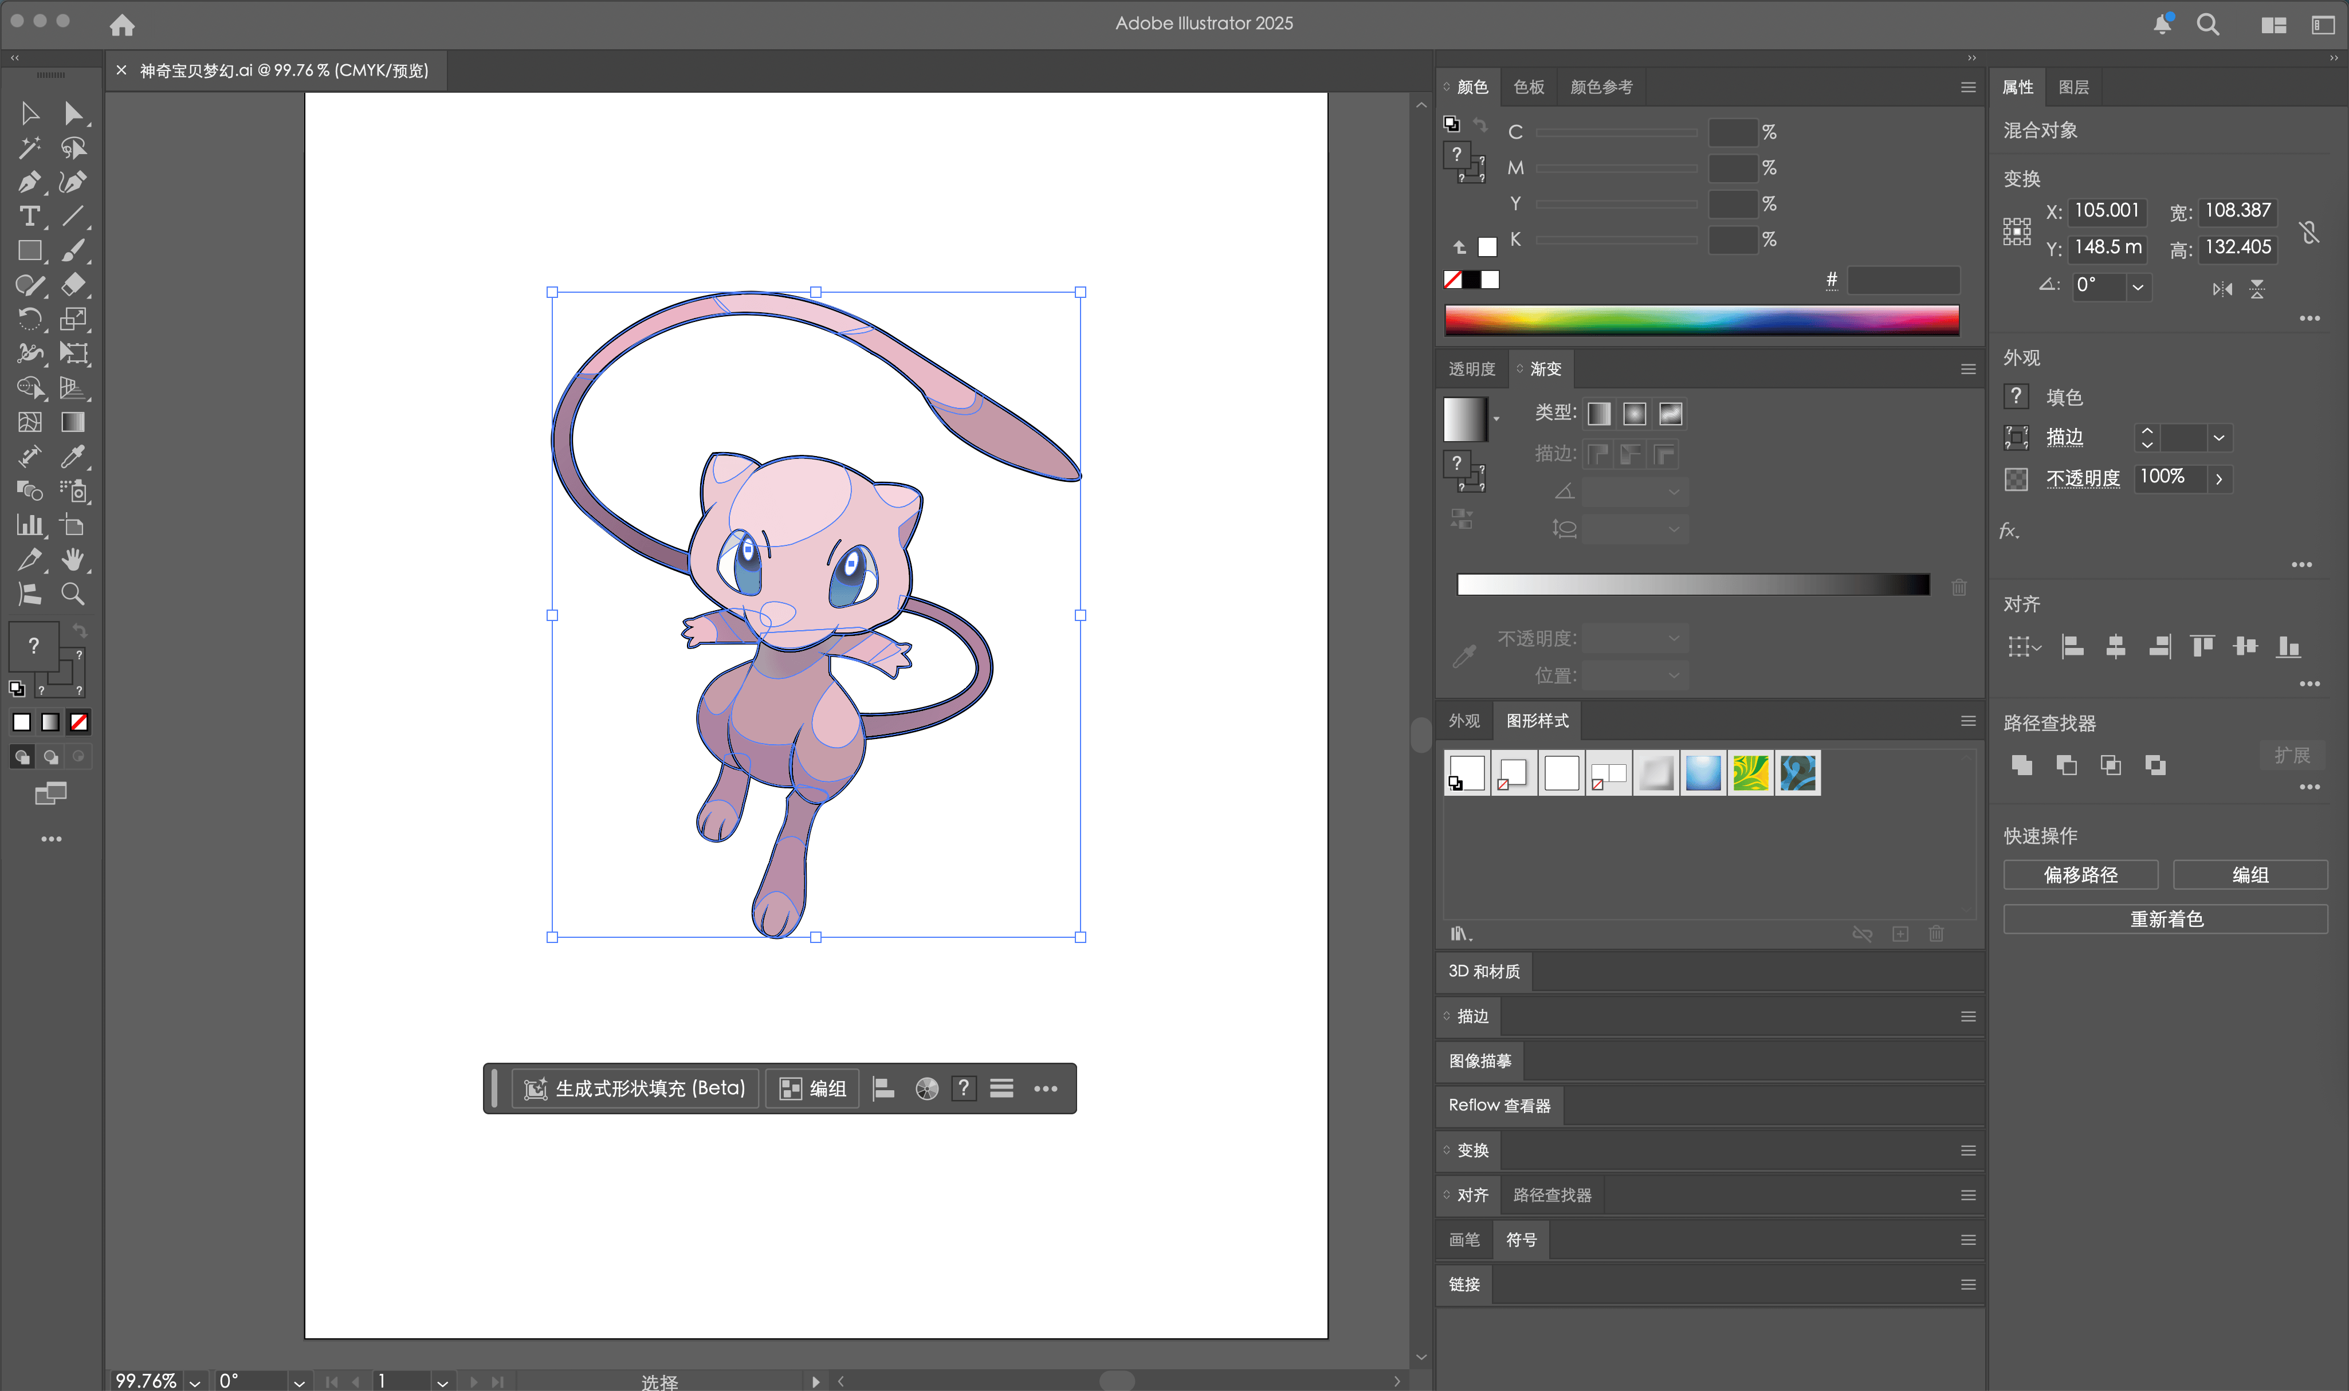Viewport: 2349px width, 1391px height.
Task: Select the Curvature tool
Action: (73, 182)
